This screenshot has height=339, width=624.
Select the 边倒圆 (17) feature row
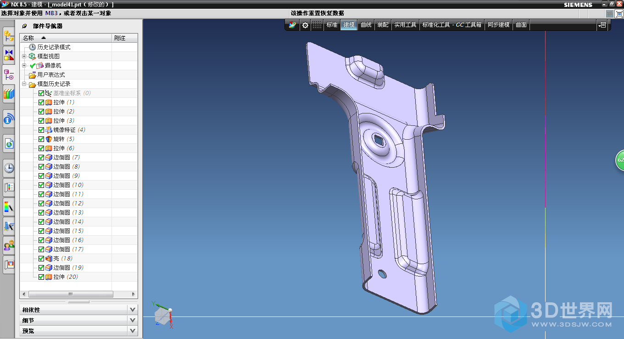(78, 249)
